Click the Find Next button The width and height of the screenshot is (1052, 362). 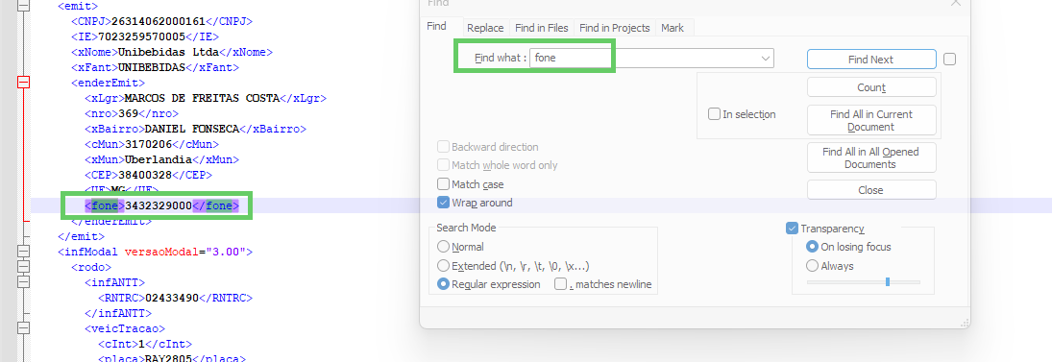tap(870, 59)
